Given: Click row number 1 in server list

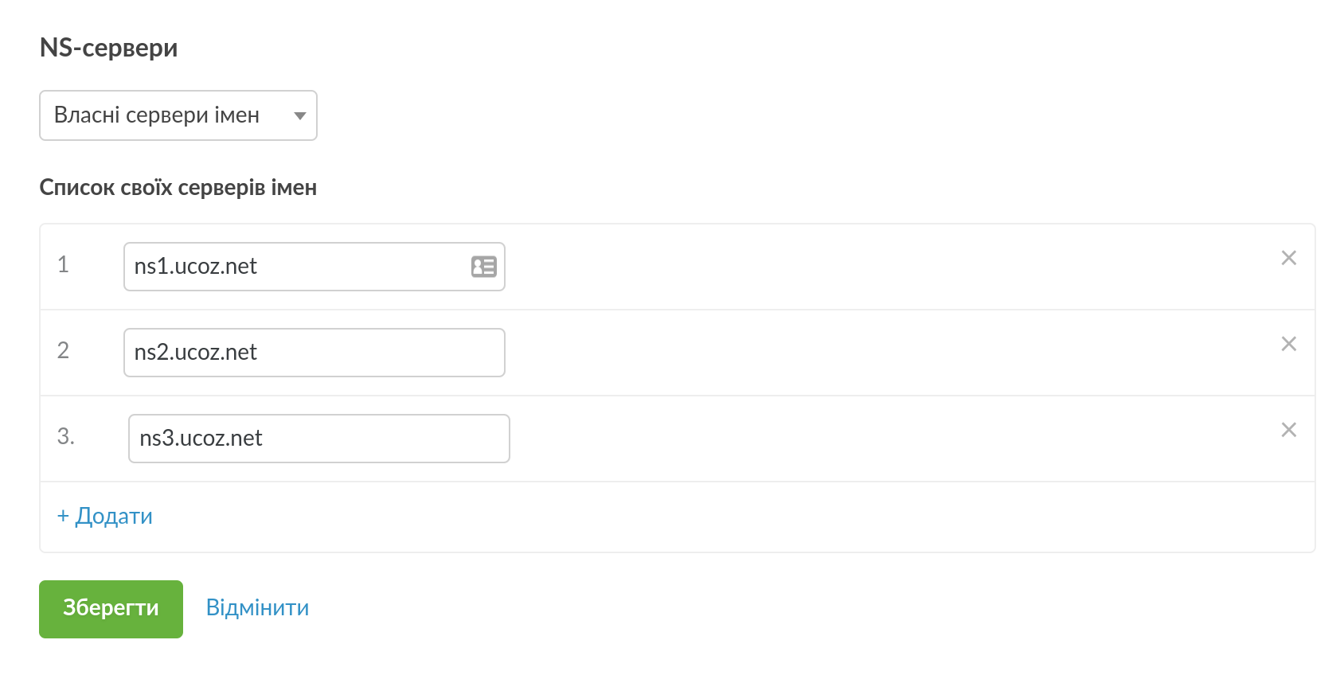Looking at the screenshot, I should 63,264.
